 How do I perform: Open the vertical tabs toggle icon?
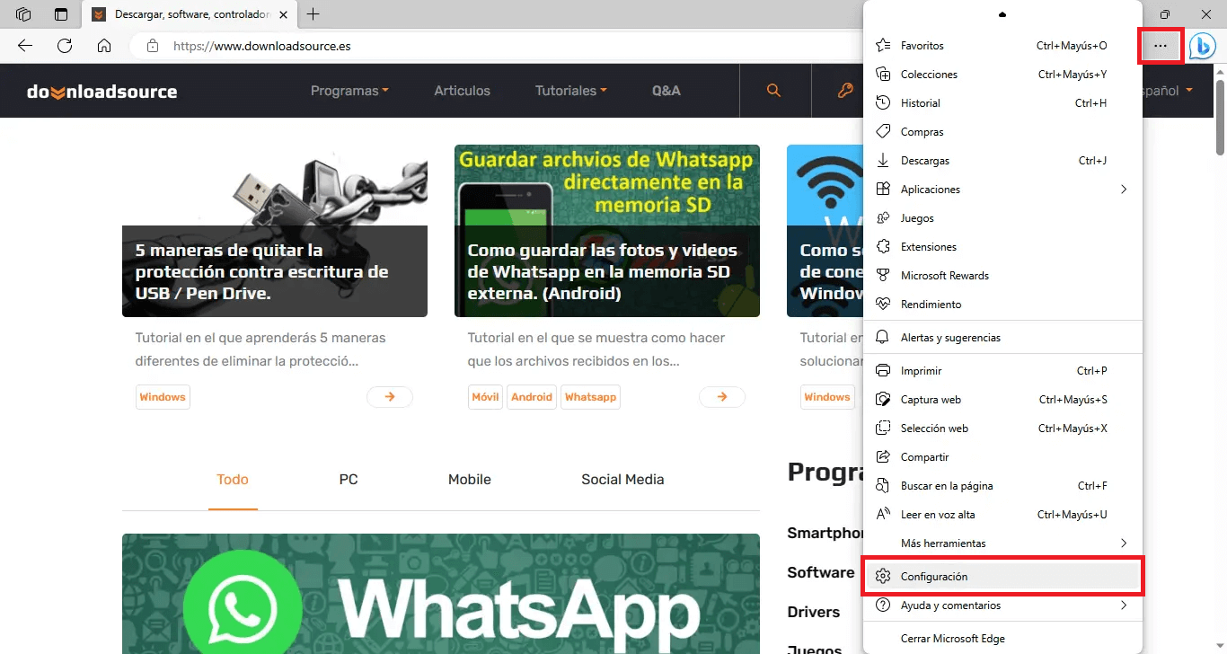coord(61,14)
